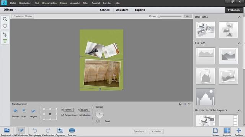The width and height of the screenshot is (245, 137).
Task: Collapse the Ein Foto section
Action: point(239,43)
